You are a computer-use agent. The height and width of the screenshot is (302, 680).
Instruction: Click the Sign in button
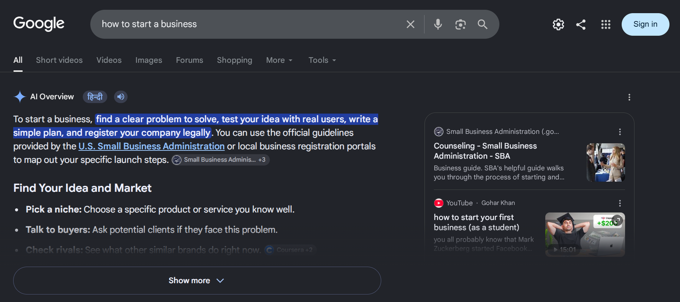coord(645,24)
